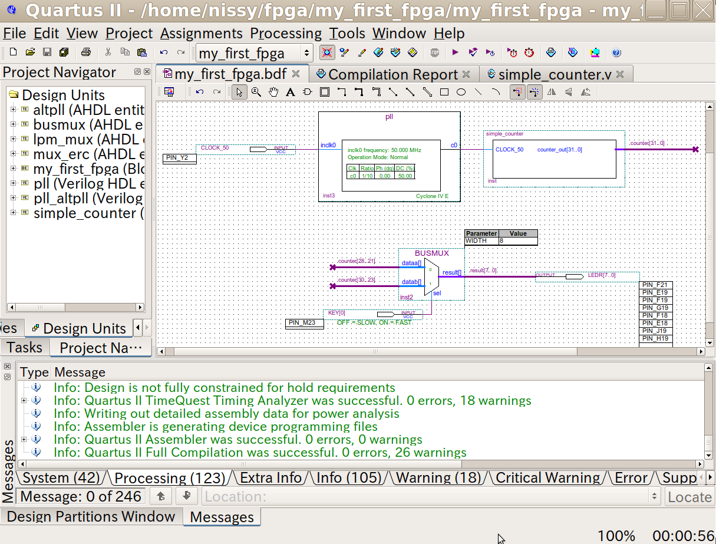Click the Paste clipboard icon
The image size is (716, 544).
(x=141, y=52)
